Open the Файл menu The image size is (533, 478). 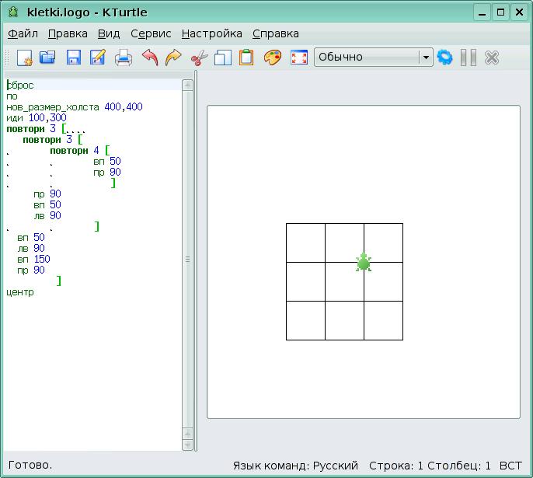coord(23,33)
